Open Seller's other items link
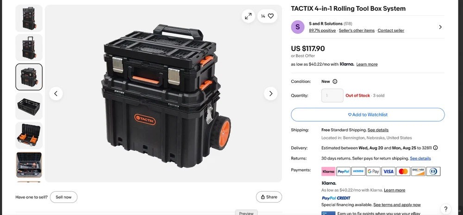This screenshot has width=463, height=215. 357,31
